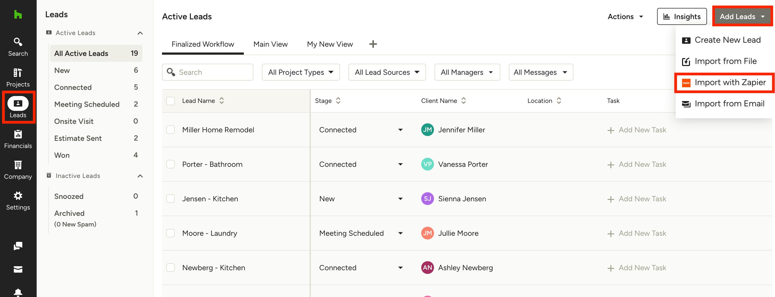Switch to the Main View tab

coord(270,44)
